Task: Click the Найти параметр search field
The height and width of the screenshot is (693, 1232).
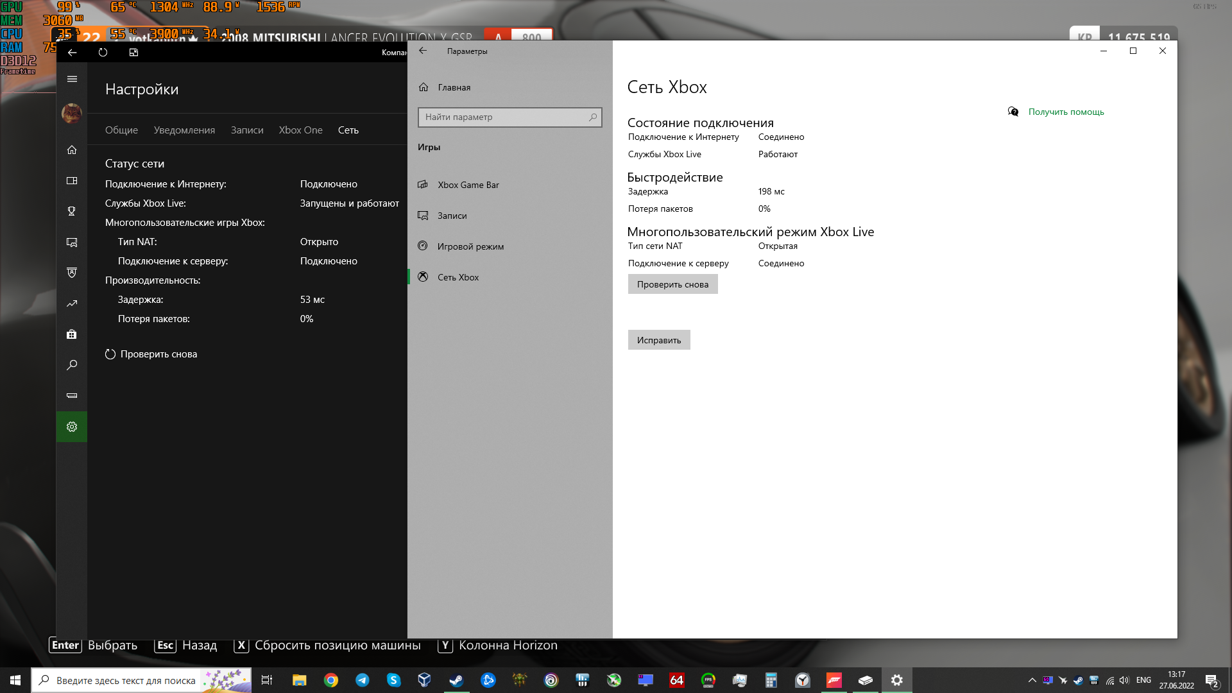Action: [x=504, y=117]
